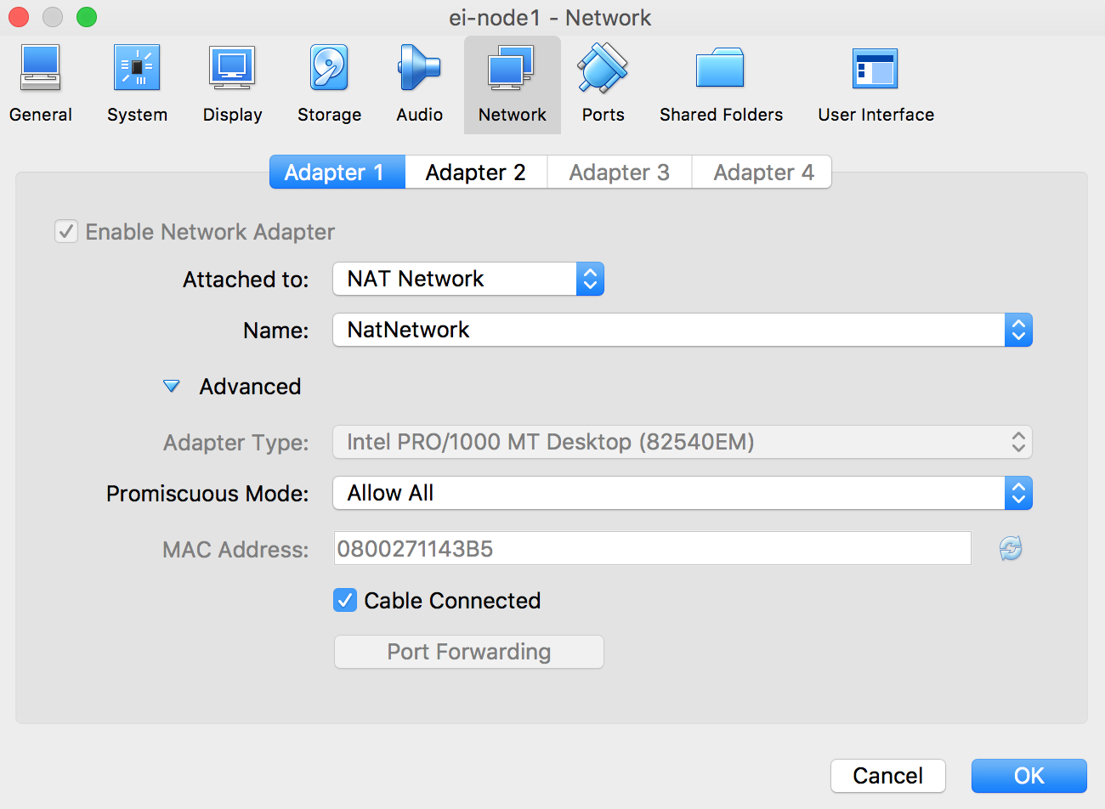The width and height of the screenshot is (1105, 809).
Task: Switch to the Adapter 1 tab
Action: point(337,172)
